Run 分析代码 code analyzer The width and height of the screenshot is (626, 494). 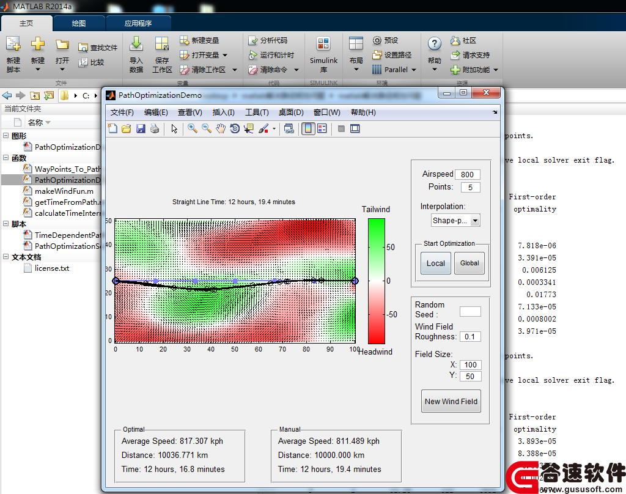[268, 40]
